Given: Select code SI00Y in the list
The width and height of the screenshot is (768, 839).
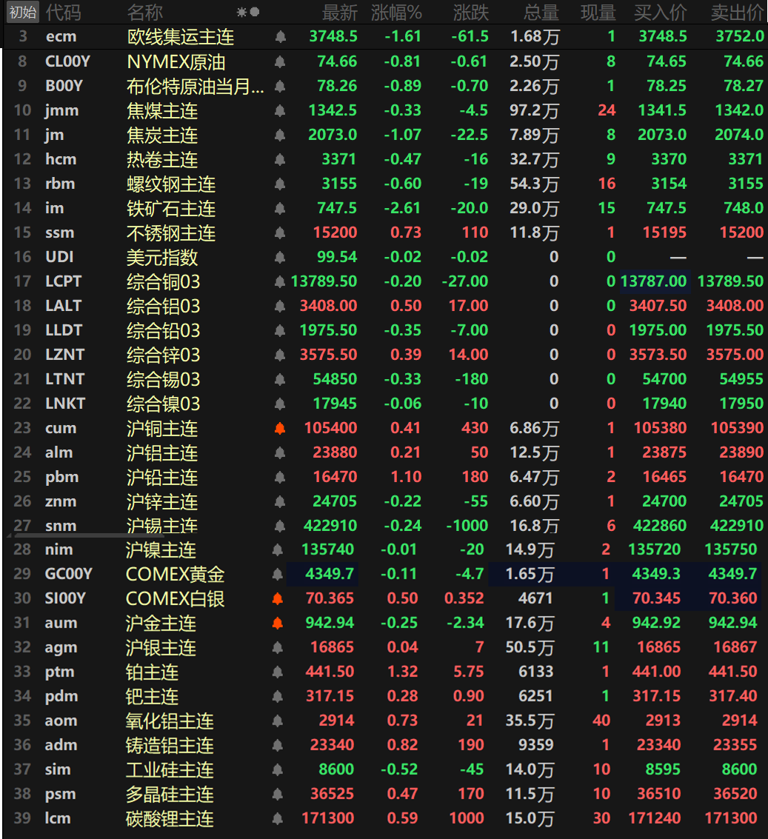Looking at the screenshot, I should pos(65,598).
